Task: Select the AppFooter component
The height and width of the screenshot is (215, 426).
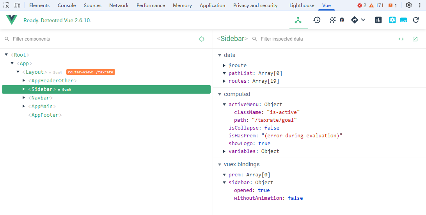Action: pyautogui.click(x=45, y=115)
